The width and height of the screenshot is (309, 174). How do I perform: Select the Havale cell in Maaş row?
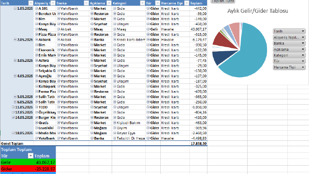click(x=175, y=29)
